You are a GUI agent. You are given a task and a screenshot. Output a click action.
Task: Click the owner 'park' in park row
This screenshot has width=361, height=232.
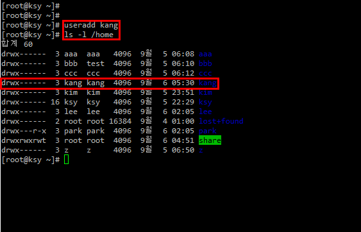click(73, 131)
